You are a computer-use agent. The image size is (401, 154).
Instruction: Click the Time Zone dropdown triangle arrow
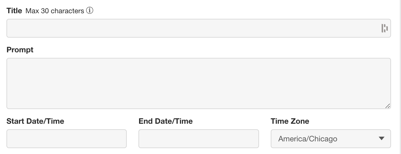click(x=382, y=138)
